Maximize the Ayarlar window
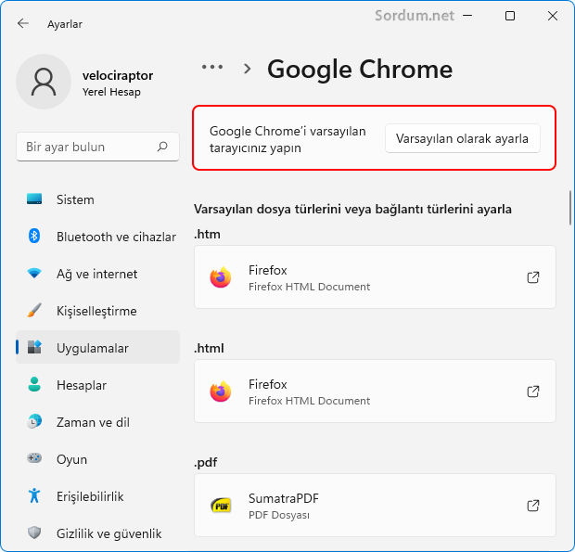 pyautogui.click(x=510, y=16)
